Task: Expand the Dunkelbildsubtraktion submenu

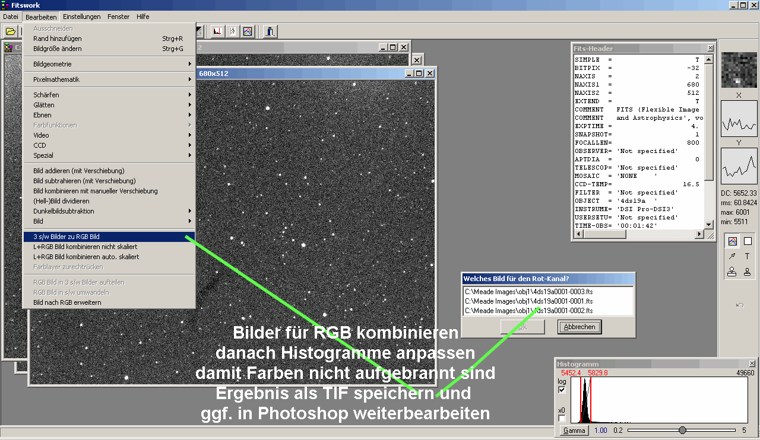Action: pyautogui.click(x=110, y=211)
